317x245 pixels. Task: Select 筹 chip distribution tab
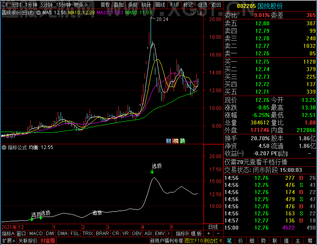click(x=310, y=241)
